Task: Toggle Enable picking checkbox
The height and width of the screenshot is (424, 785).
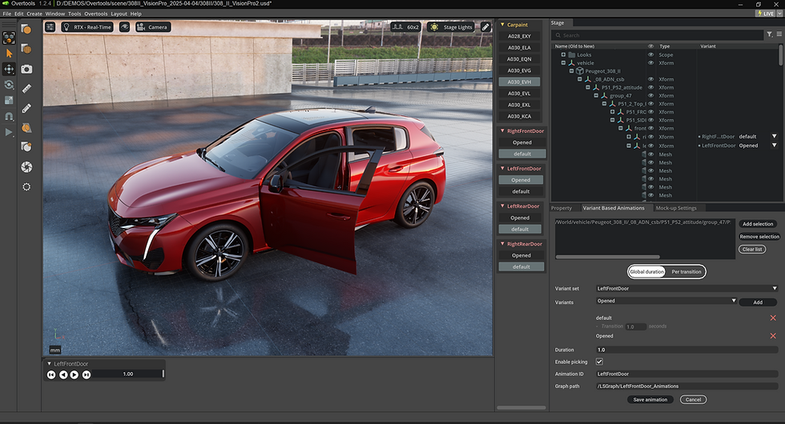Action: (x=599, y=362)
